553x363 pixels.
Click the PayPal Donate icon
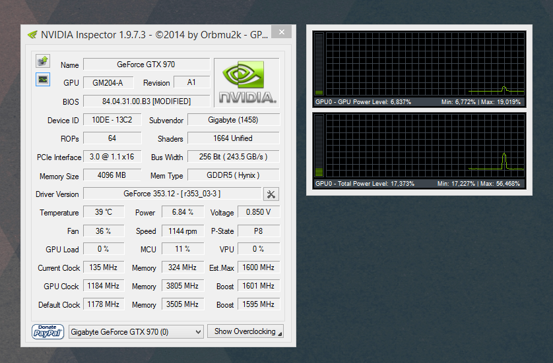coord(48,331)
